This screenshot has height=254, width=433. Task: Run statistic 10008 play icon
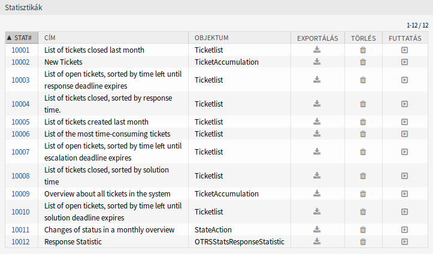click(x=404, y=176)
